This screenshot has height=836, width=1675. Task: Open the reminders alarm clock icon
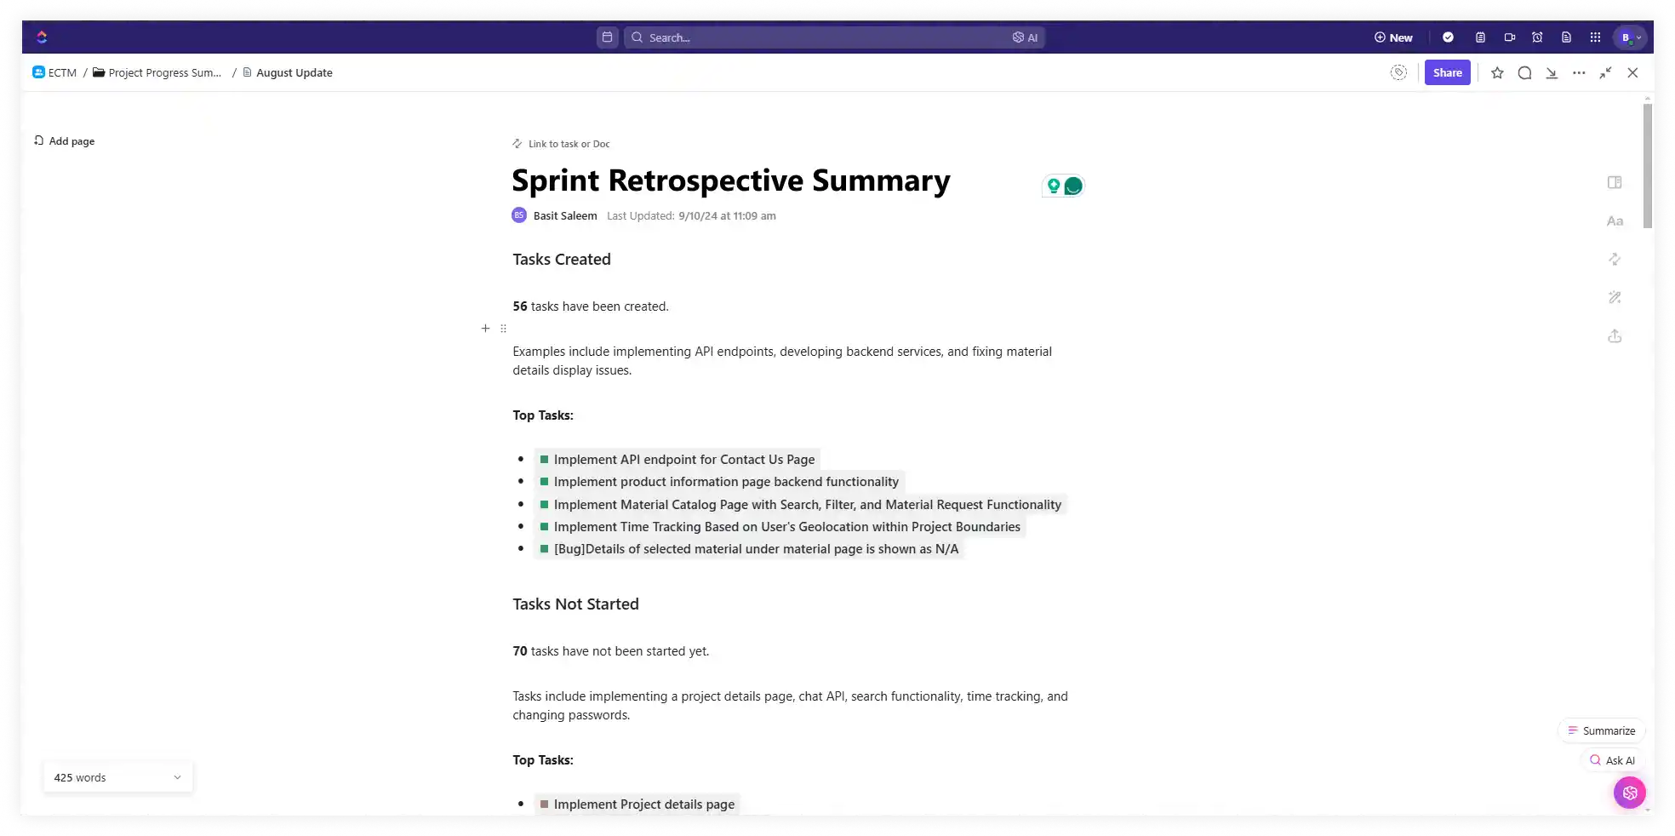tap(1537, 37)
